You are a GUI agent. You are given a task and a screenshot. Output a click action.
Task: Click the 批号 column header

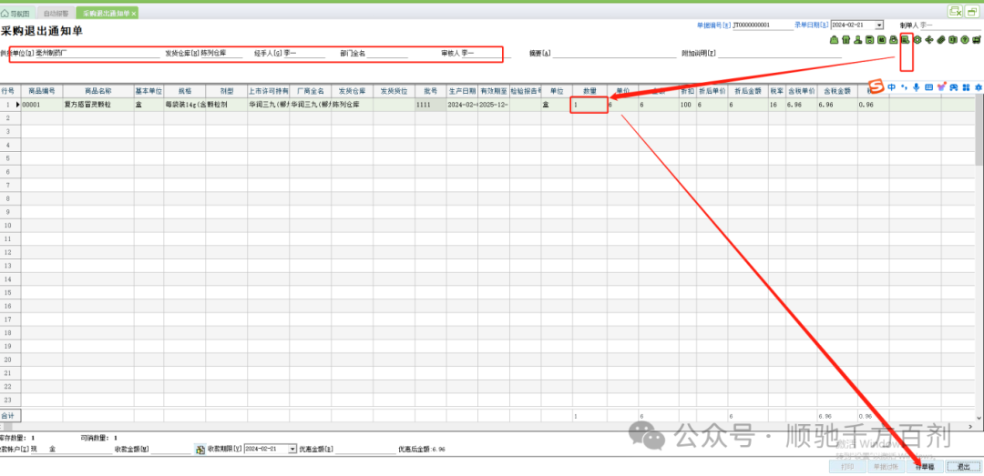click(430, 90)
